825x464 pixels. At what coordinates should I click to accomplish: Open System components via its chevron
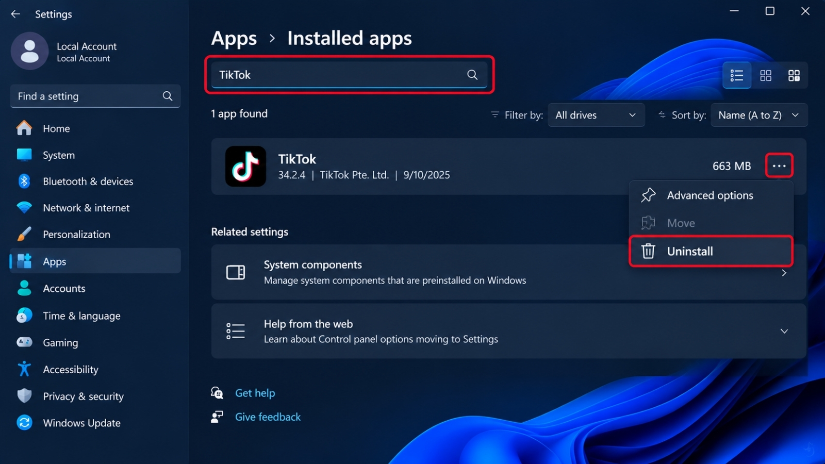784,273
